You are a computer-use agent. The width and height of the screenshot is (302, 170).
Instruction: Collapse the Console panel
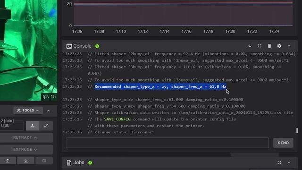pyautogui.click(x=289, y=46)
